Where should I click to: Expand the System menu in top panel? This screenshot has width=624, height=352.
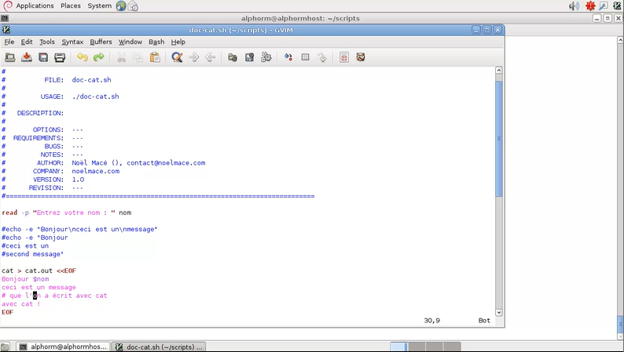pos(99,5)
